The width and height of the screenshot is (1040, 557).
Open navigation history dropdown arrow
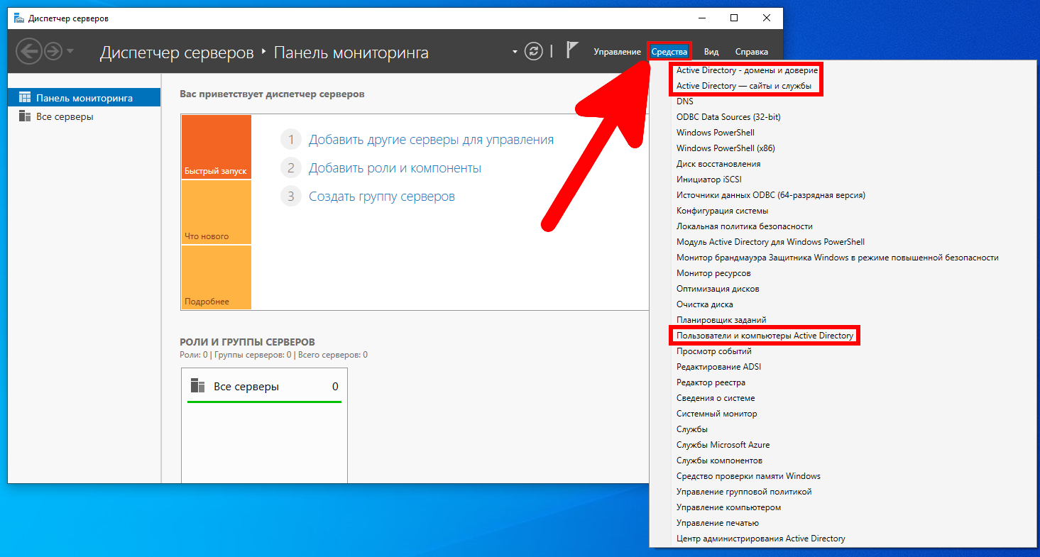(70, 51)
